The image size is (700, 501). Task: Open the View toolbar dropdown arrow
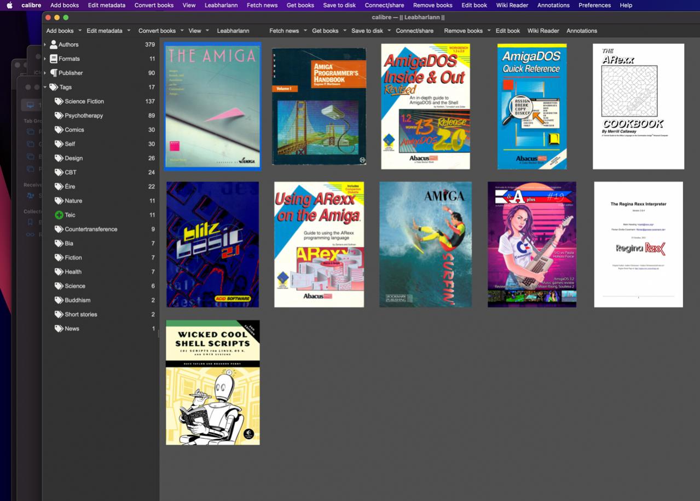click(207, 31)
